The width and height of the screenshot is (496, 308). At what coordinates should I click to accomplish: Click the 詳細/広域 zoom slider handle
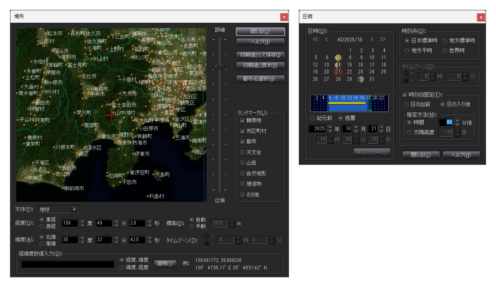point(219,67)
